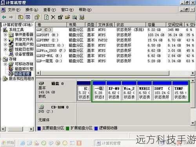The width and height of the screenshot is (196, 147).
Task: Click the volume list horizontal scrollbar right arrow
Action: (x=193, y=73)
